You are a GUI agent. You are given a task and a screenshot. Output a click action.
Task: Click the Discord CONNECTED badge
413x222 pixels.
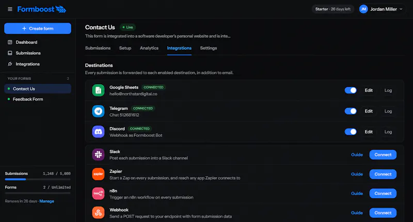coord(139,129)
